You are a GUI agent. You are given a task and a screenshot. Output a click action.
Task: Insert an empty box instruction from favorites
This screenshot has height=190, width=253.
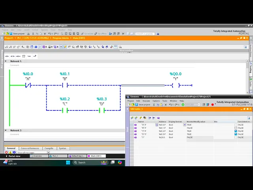tap(24, 56)
